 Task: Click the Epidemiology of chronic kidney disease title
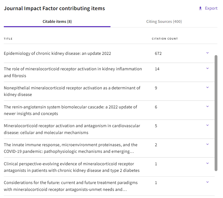click(57, 54)
